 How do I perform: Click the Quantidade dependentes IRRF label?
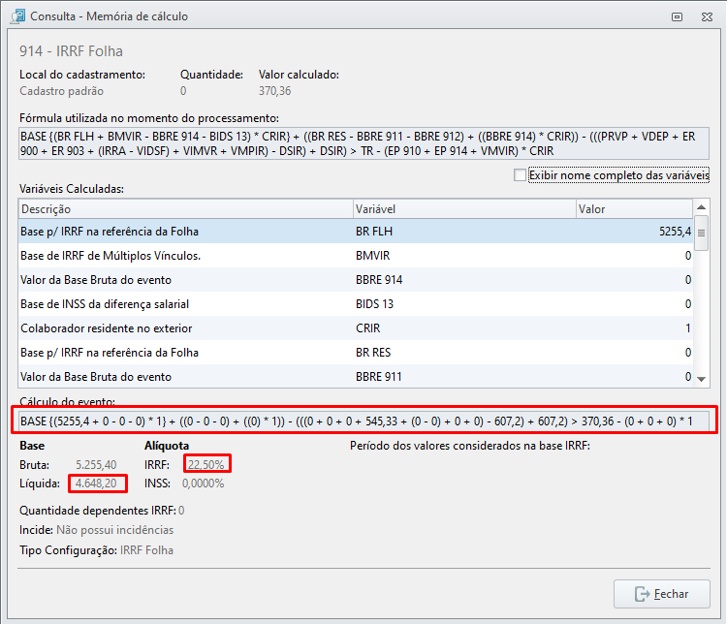tap(97, 511)
